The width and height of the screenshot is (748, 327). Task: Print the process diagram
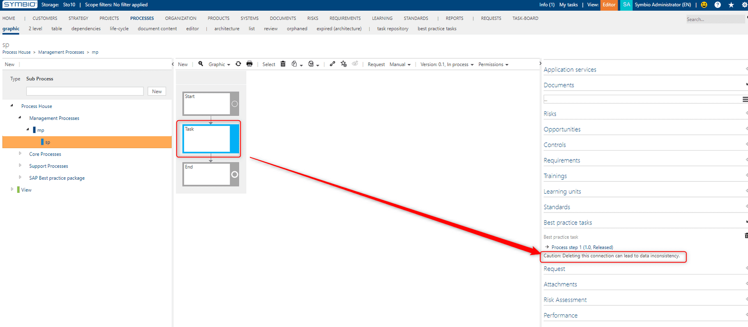coord(249,64)
